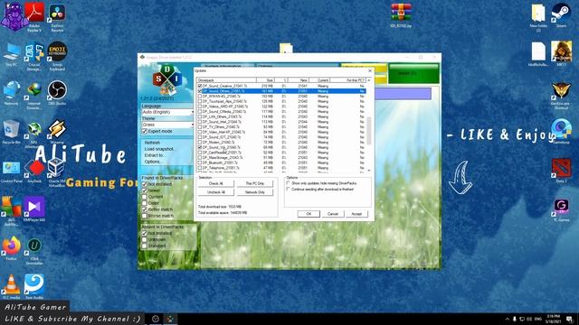Open Xion Audio player shortcut
The width and height of the screenshot is (579, 325).
[34, 285]
